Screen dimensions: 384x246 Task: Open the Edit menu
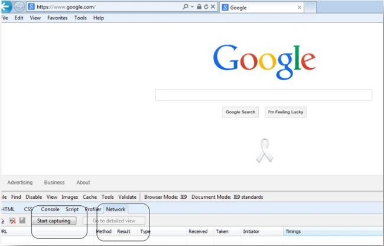19,18
